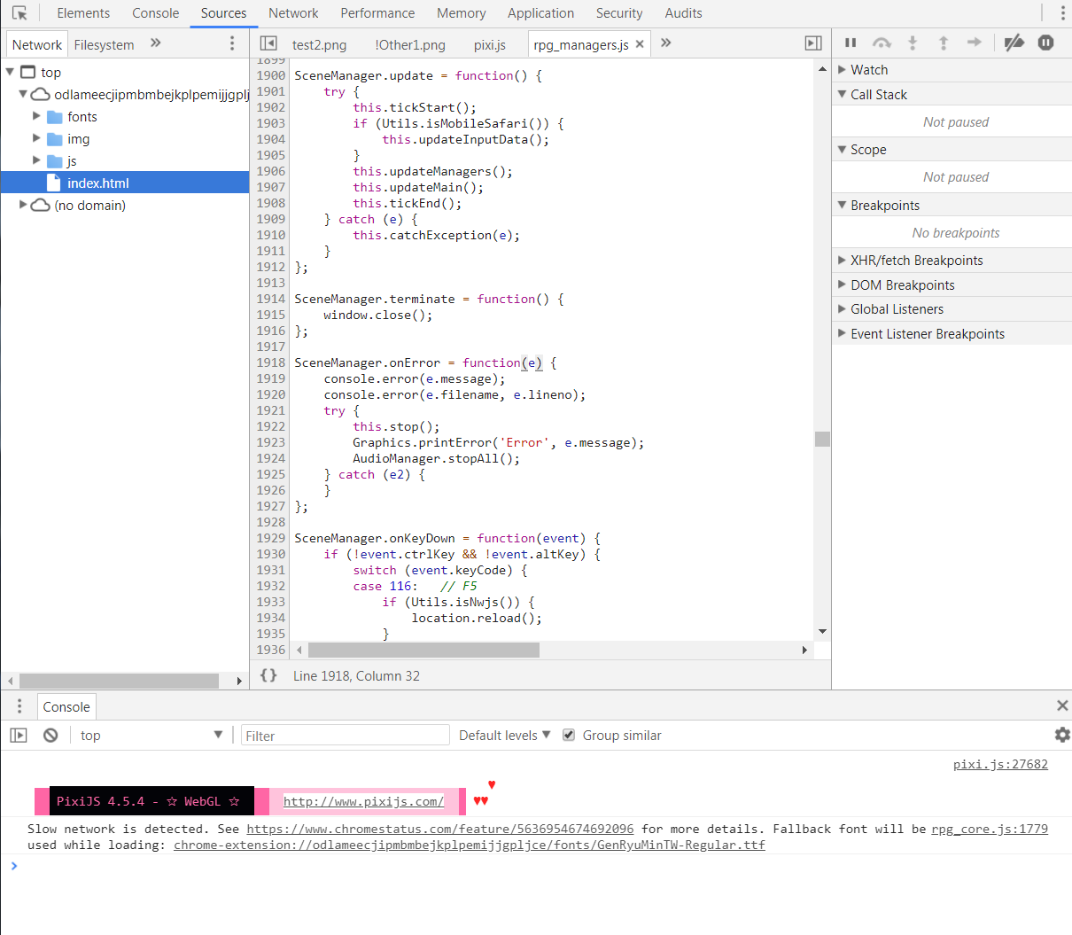Open the chromestatus.com feature link
Image resolution: width=1072 pixels, height=935 pixels.
click(440, 830)
